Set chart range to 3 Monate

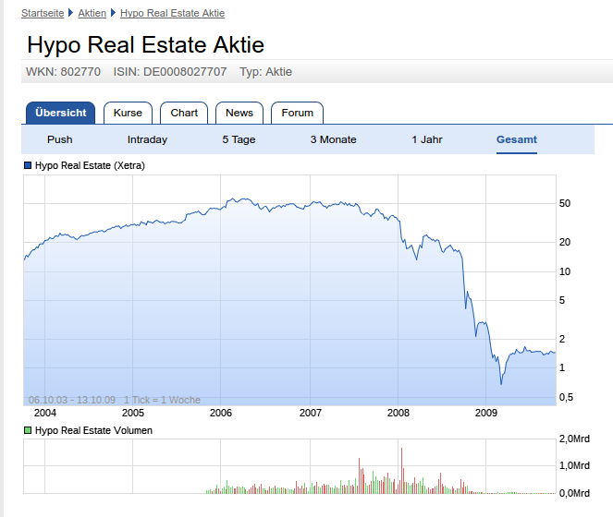333,139
